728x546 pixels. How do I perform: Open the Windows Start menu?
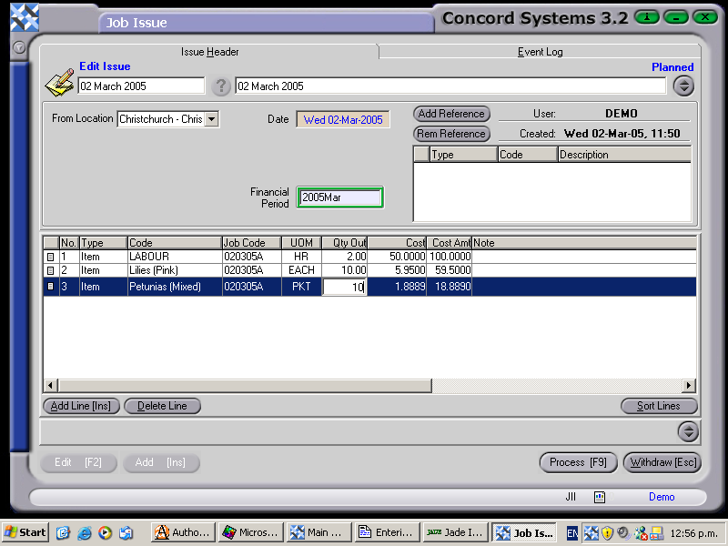23,532
